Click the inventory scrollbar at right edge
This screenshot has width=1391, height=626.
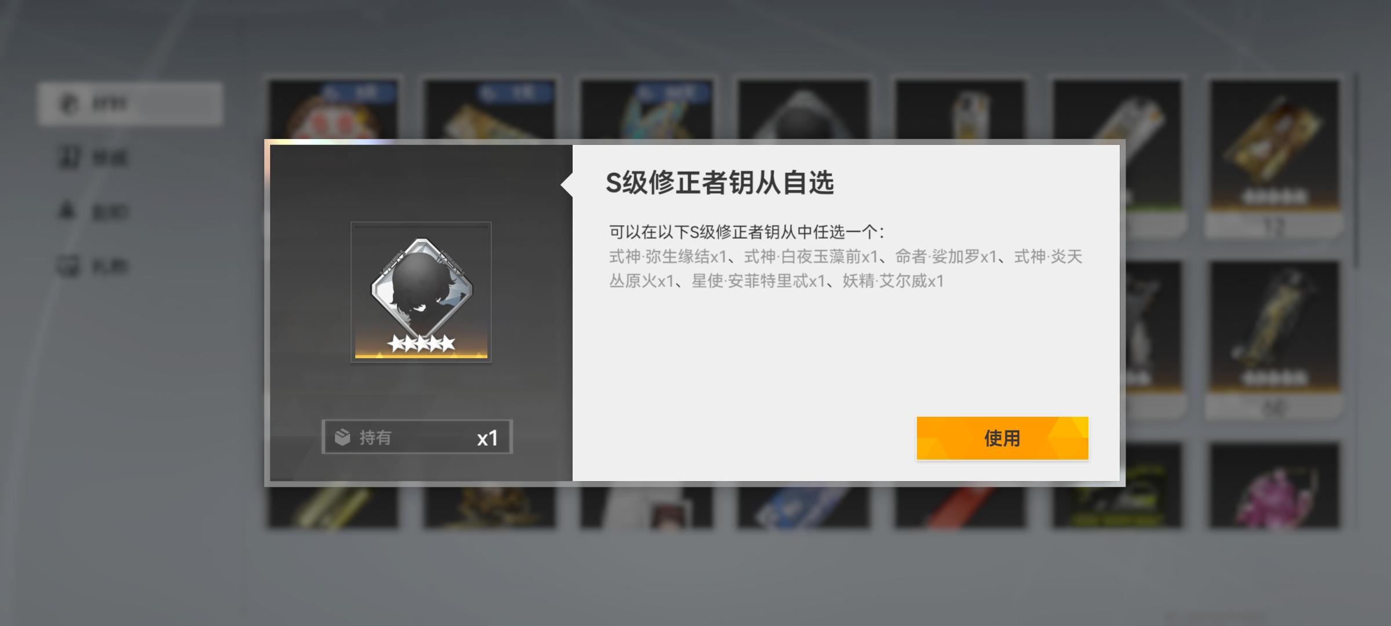tap(1357, 171)
